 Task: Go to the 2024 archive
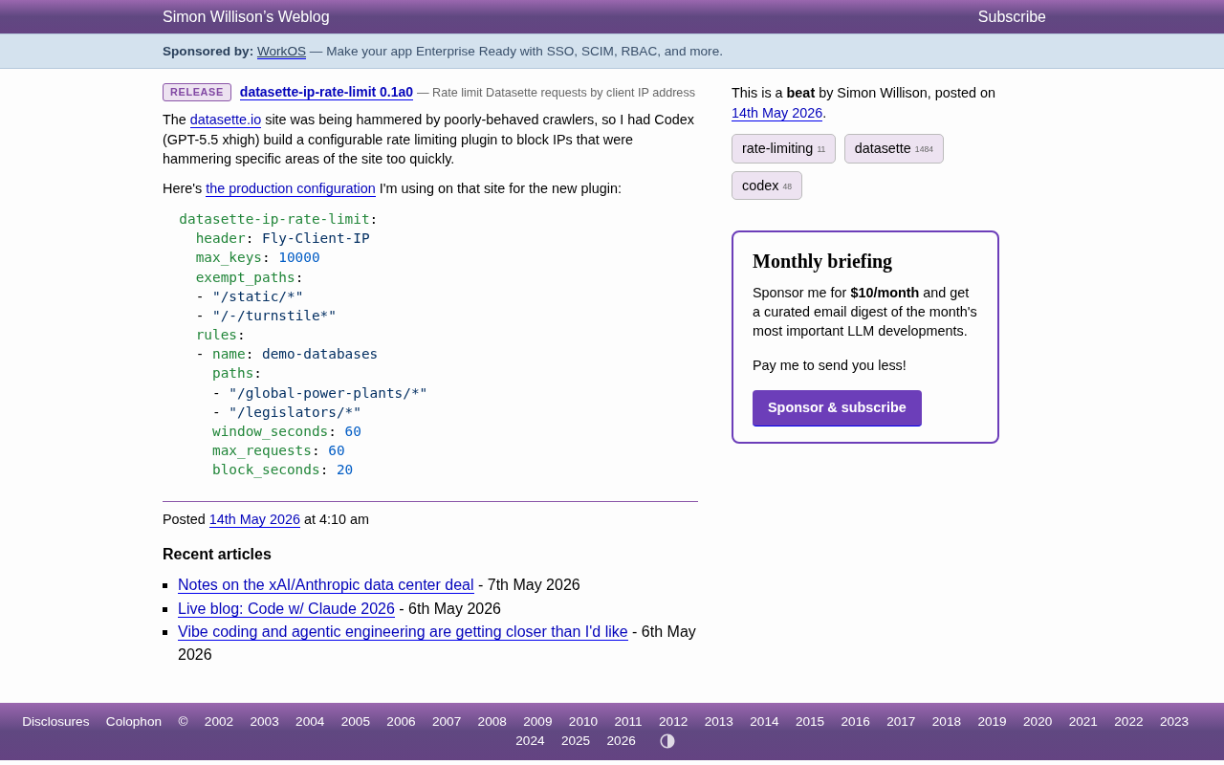(530, 741)
